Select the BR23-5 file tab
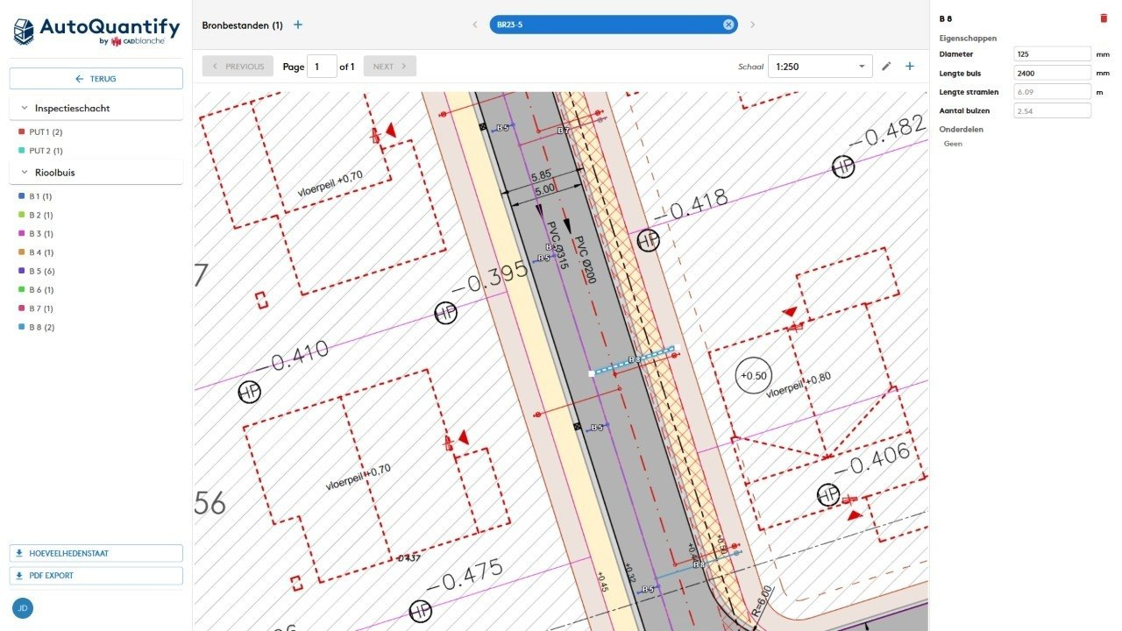The height and width of the screenshot is (631, 1122). tap(614, 25)
